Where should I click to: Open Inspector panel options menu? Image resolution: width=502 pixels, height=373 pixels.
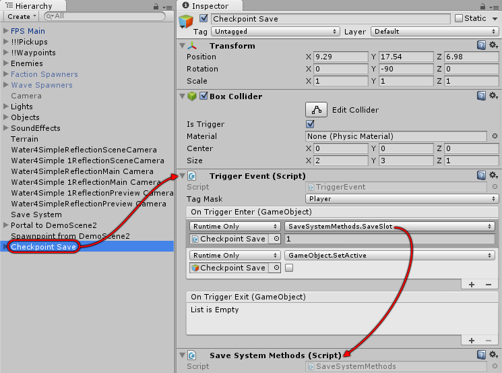(494, 7)
